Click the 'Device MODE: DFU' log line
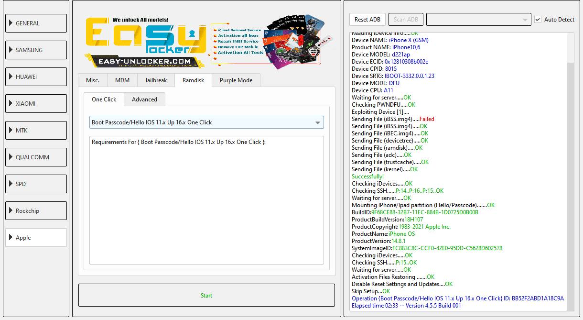583x320 pixels. (x=376, y=83)
